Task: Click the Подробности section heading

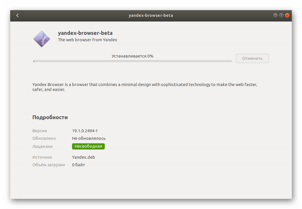Action: [50, 118]
